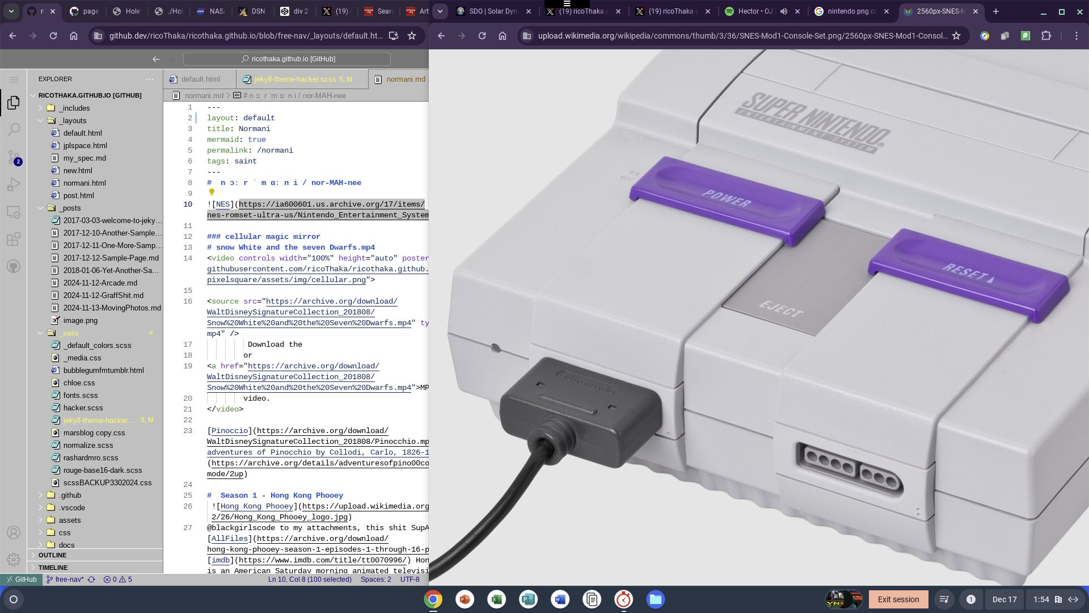Click the upload.wikimedia.org address bar
The width and height of the screenshot is (1089, 613).
coord(742,36)
